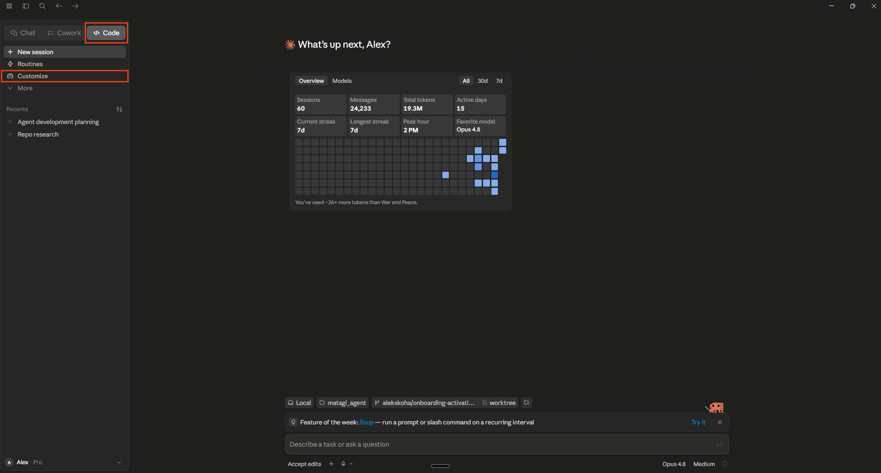
Task: Click the microphone dictation icon
Action: pos(343,464)
